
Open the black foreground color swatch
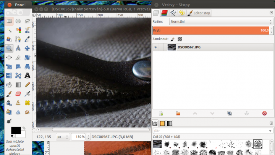(16, 130)
